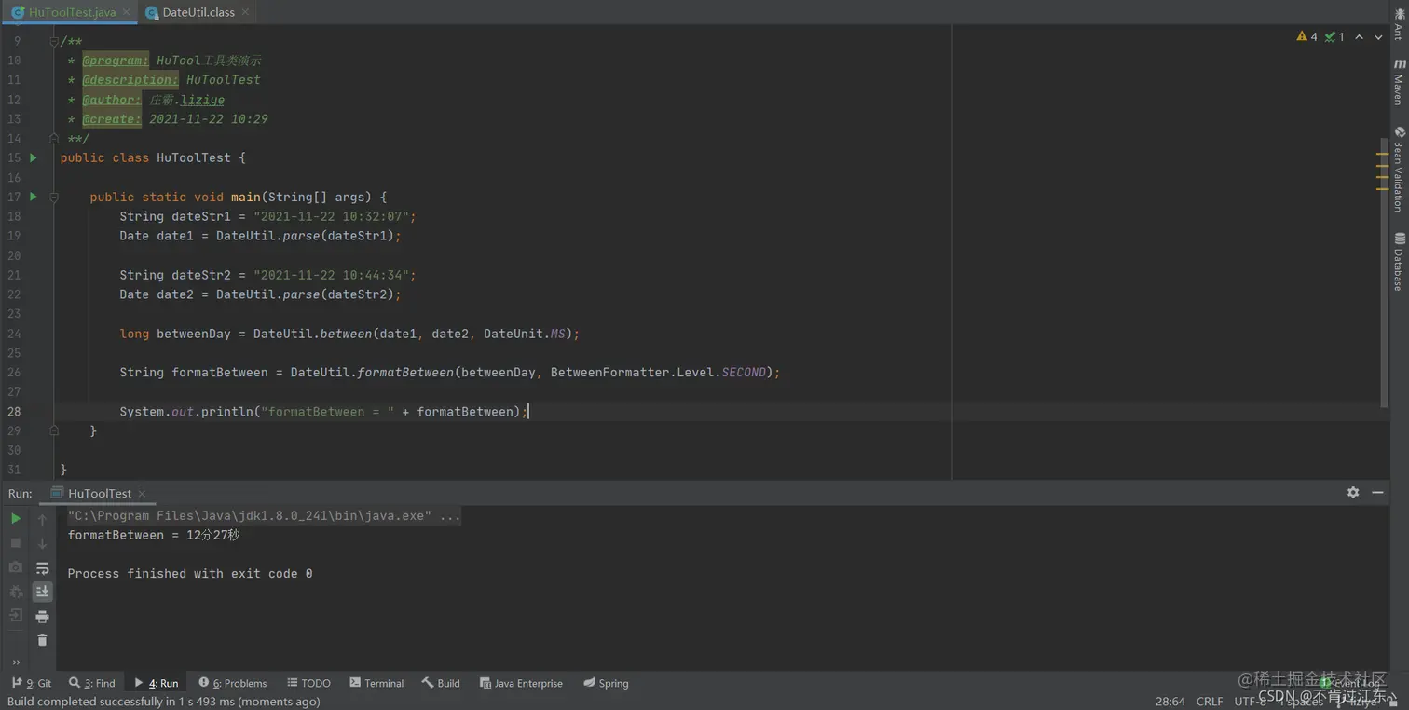Open the CRLF line separator selector
The width and height of the screenshot is (1409, 710).
click(x=1210, y=702)
